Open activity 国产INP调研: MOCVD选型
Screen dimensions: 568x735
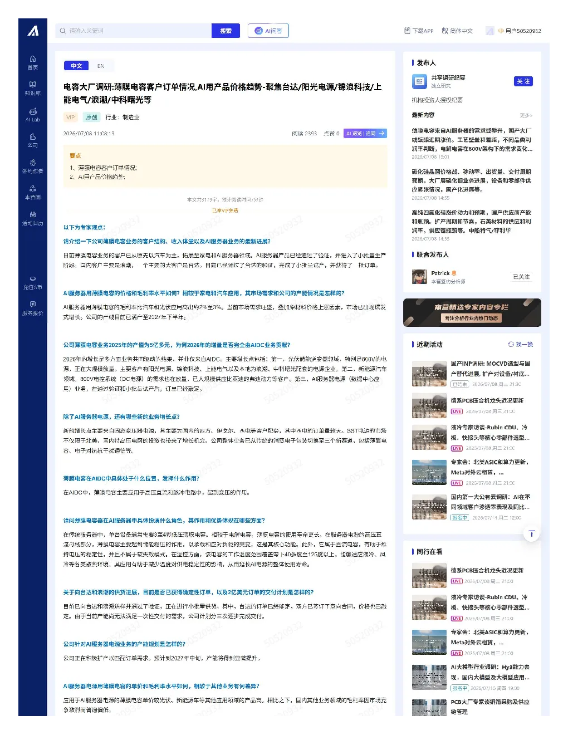490,369
